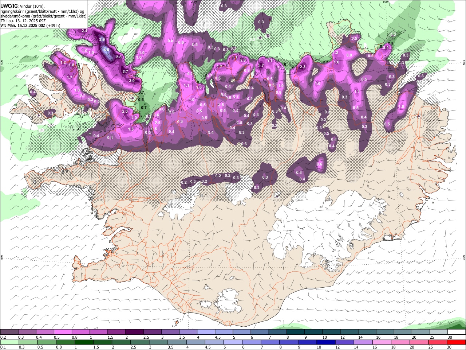Click the 'slydda/snjókoma (grátt/bleikt/grænt' legend text line
Viewport: 466px width, 350px height.
tap(43, 16)
